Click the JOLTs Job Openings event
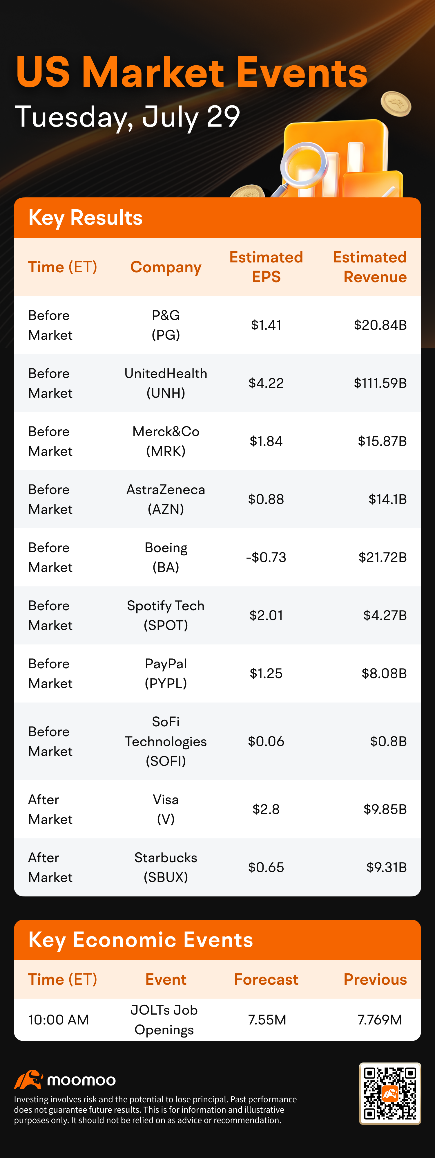 (x=164, y=1020)
